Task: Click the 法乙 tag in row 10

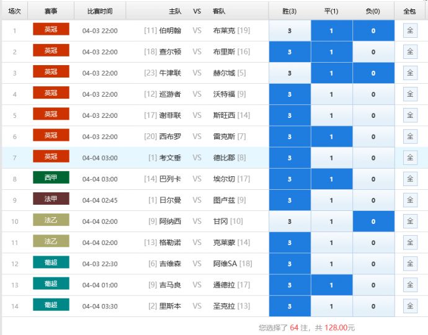Action: click(x=51, y=220)
